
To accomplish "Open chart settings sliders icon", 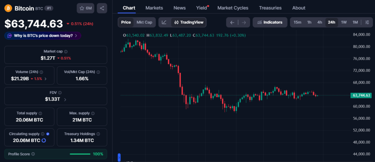I will coord(367,22).
